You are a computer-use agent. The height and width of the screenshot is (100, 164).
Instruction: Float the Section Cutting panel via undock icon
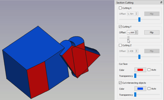[x=161, y=2]
